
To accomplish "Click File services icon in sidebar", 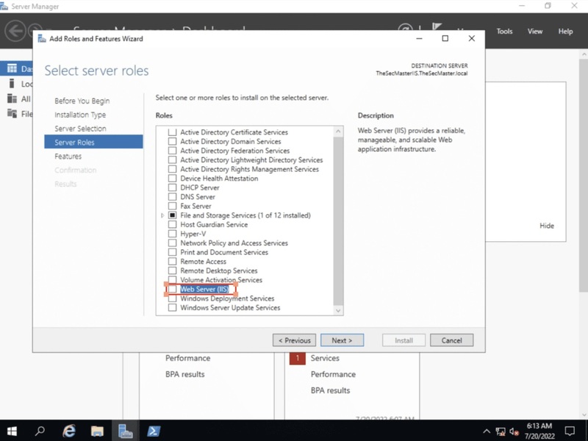I will pos(12,114).
